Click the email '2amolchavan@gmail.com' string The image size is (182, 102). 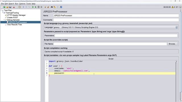point(75,71)
